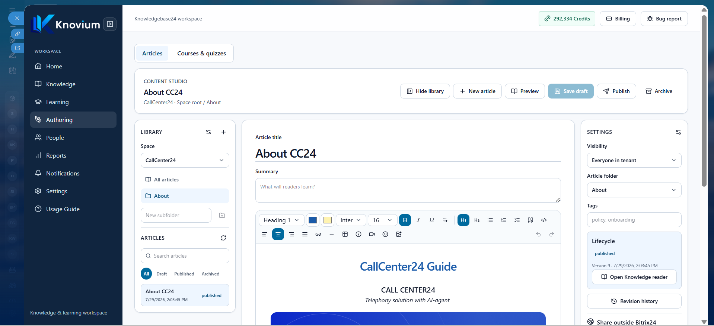
Task: Align text to the right
Action: point(291,234)
